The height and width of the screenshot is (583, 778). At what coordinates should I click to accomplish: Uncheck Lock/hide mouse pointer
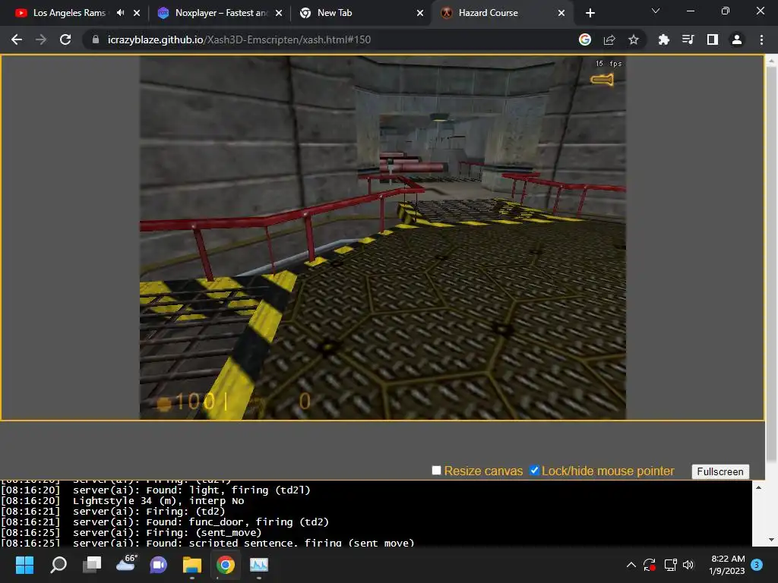coord(534,471)
